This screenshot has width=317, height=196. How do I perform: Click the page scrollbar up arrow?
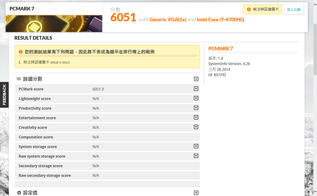tap(315, 4)
